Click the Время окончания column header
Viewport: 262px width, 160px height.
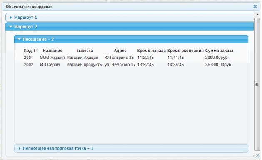click(185, 51)
